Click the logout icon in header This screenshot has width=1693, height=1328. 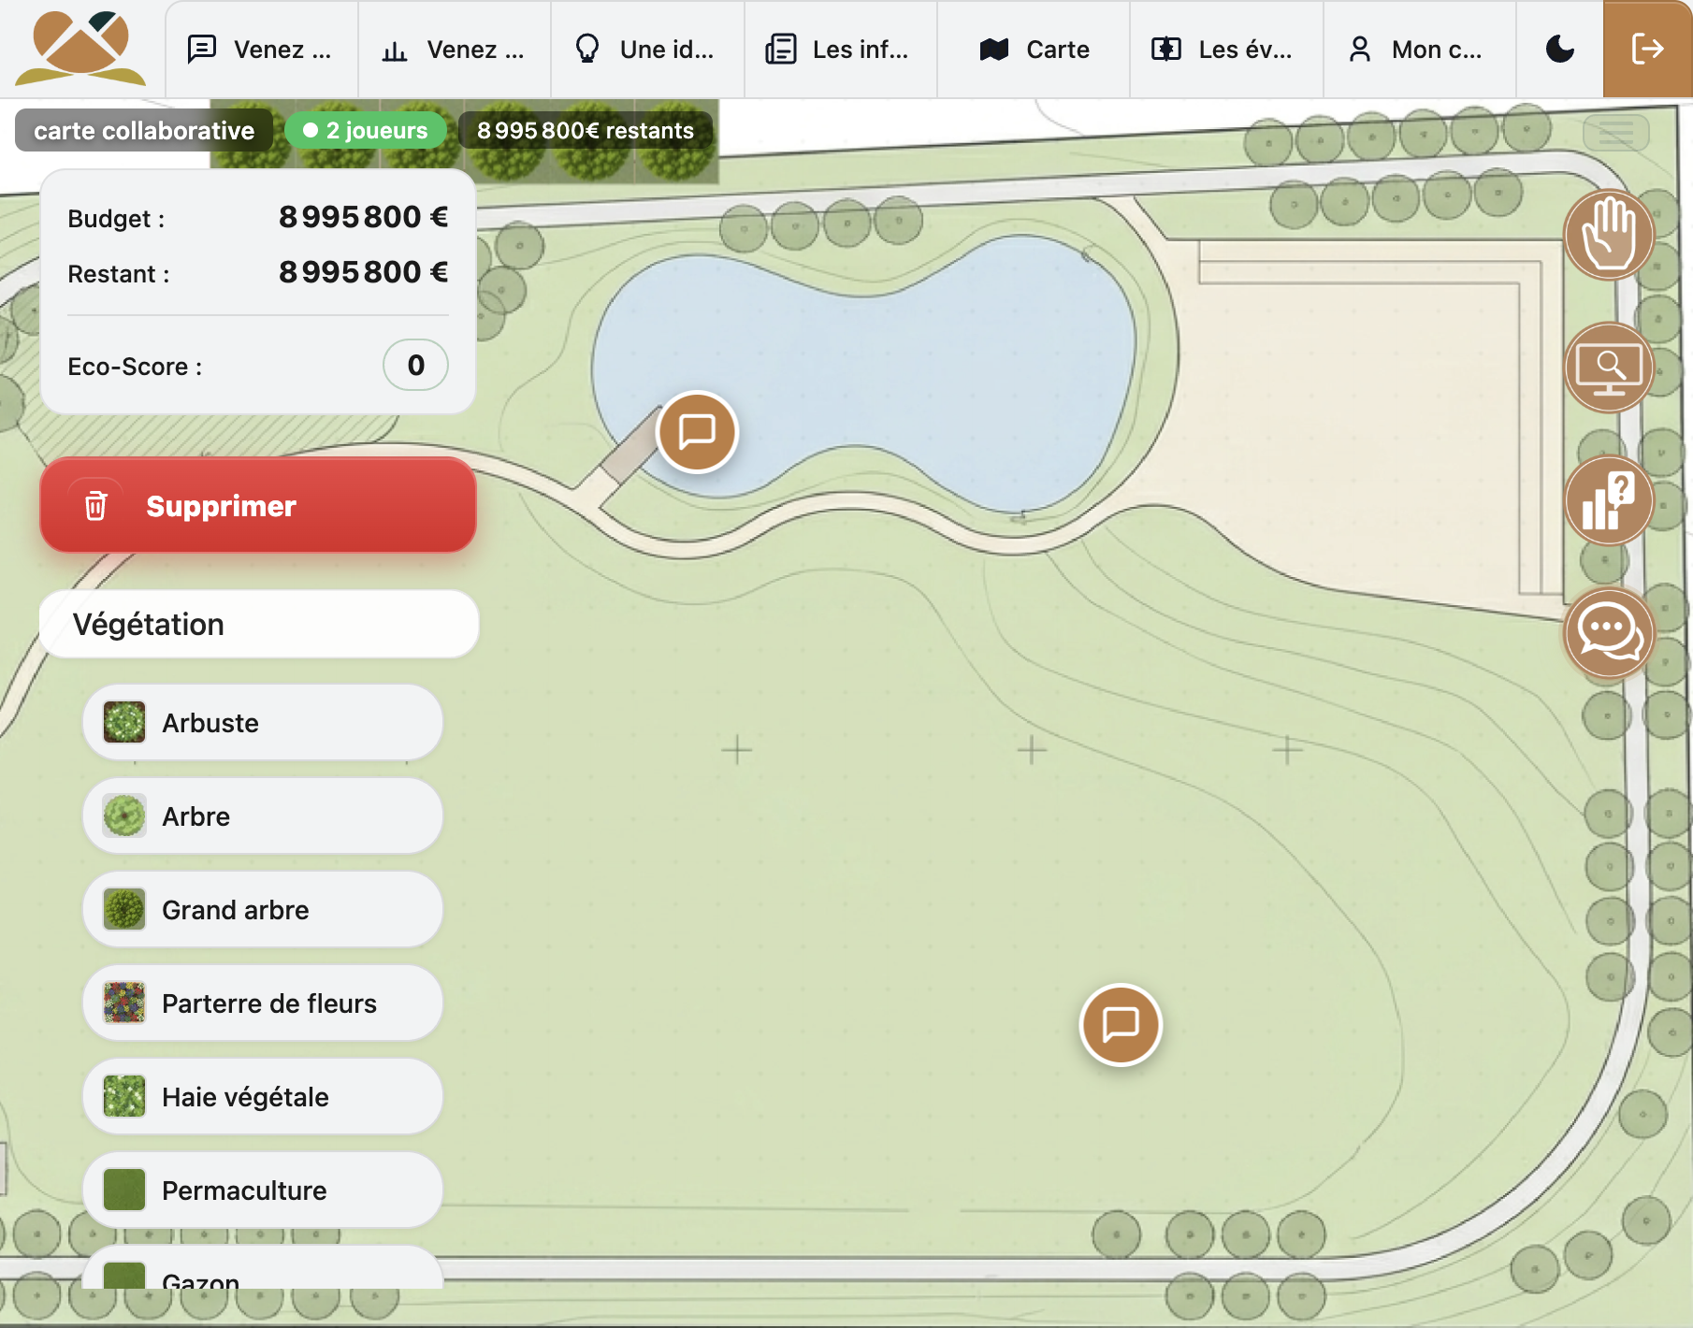click(1647, 50)
